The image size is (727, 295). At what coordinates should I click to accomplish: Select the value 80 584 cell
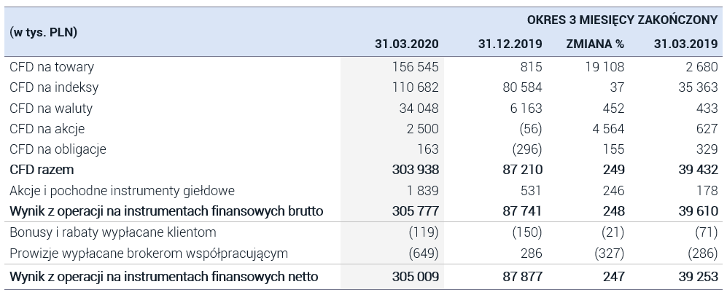522,87
